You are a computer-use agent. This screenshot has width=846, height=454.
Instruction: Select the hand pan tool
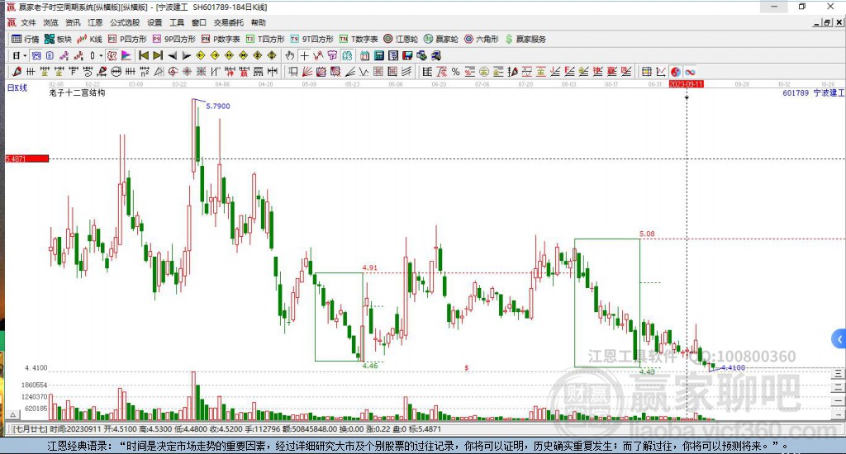(290, 55)
